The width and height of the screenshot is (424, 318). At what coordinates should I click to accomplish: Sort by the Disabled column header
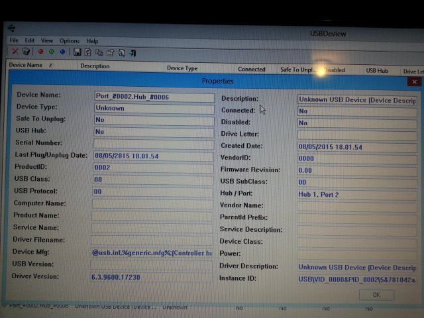(341, 70)
